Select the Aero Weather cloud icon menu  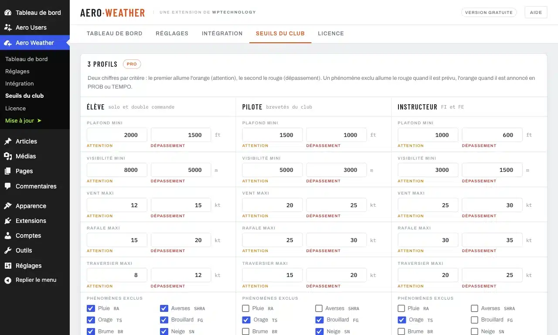8,43
